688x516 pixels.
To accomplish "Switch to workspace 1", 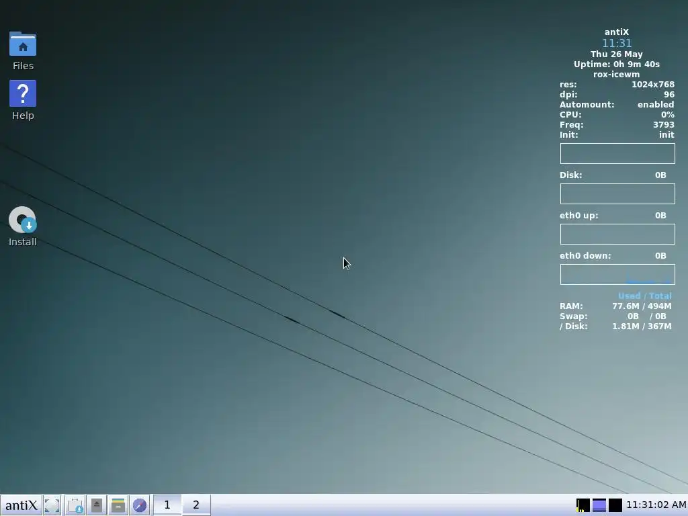I will point(167,505).
